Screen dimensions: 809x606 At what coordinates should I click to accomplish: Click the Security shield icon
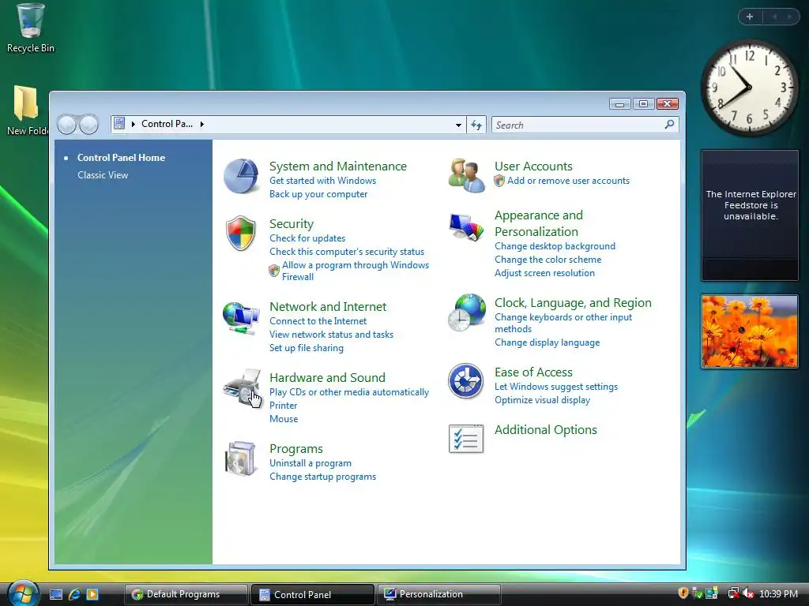pyautogui.click(x=241, y=233)
